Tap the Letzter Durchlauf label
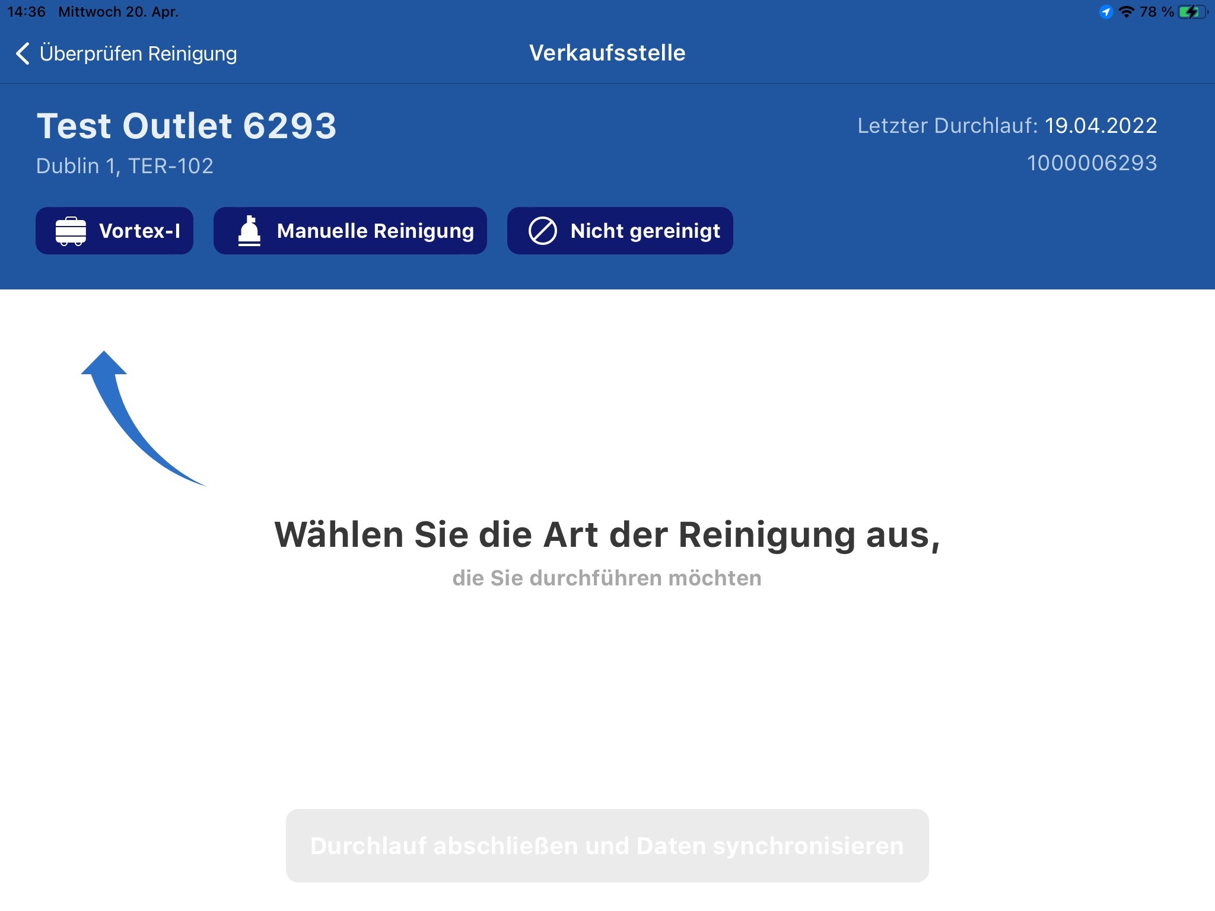 tap(947, 126)
